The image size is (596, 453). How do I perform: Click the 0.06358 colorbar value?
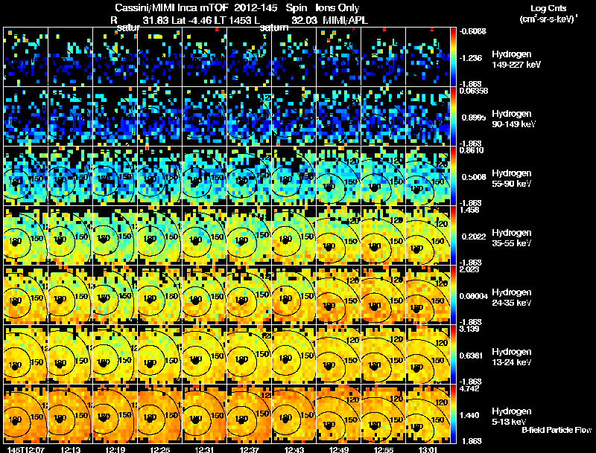474,91
